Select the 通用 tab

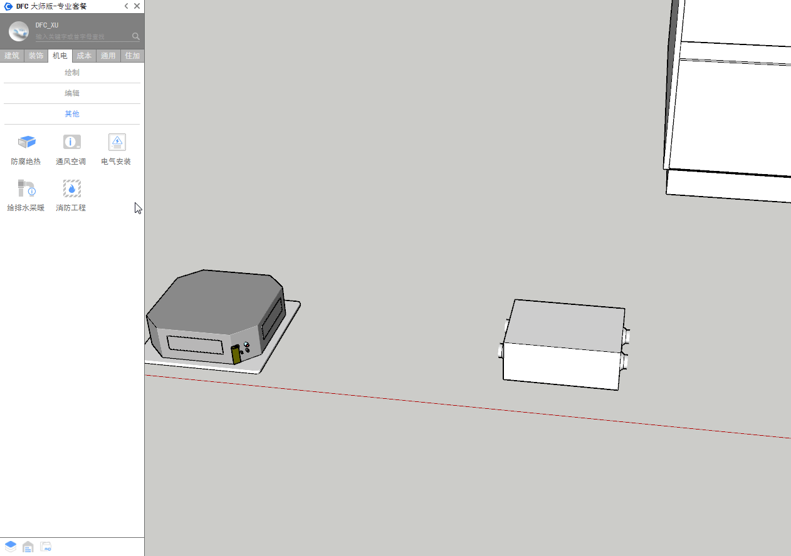(x=108, y=56)
